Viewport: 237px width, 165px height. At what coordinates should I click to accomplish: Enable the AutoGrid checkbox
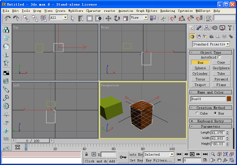(x=219, y=57)
